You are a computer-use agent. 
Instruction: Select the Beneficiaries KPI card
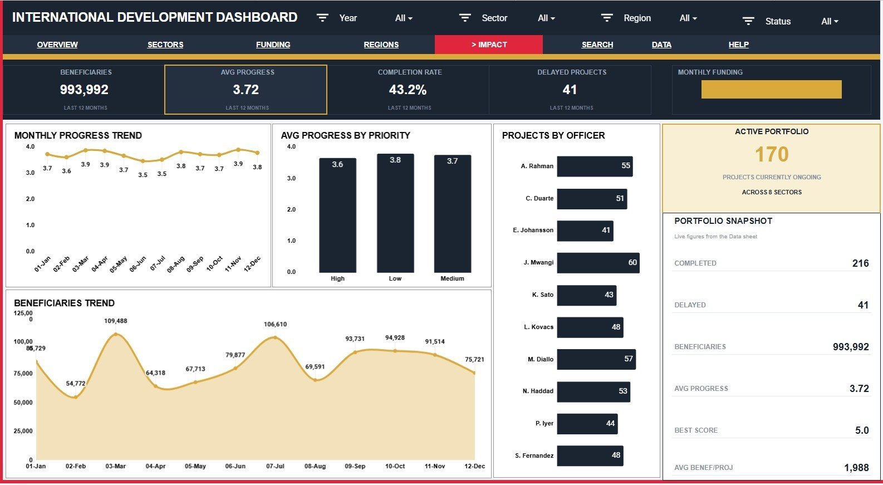pyautogui.click(x=84, y=90)
